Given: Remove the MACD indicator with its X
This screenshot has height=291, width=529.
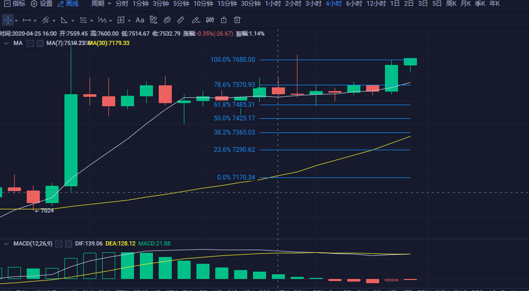Looking at the screenshot, I should pyautogui.click(x=69, y=243).
